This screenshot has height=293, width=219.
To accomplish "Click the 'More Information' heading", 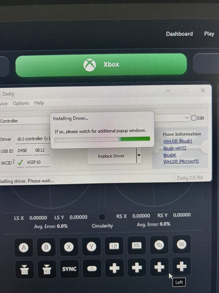I will [182, 134].
